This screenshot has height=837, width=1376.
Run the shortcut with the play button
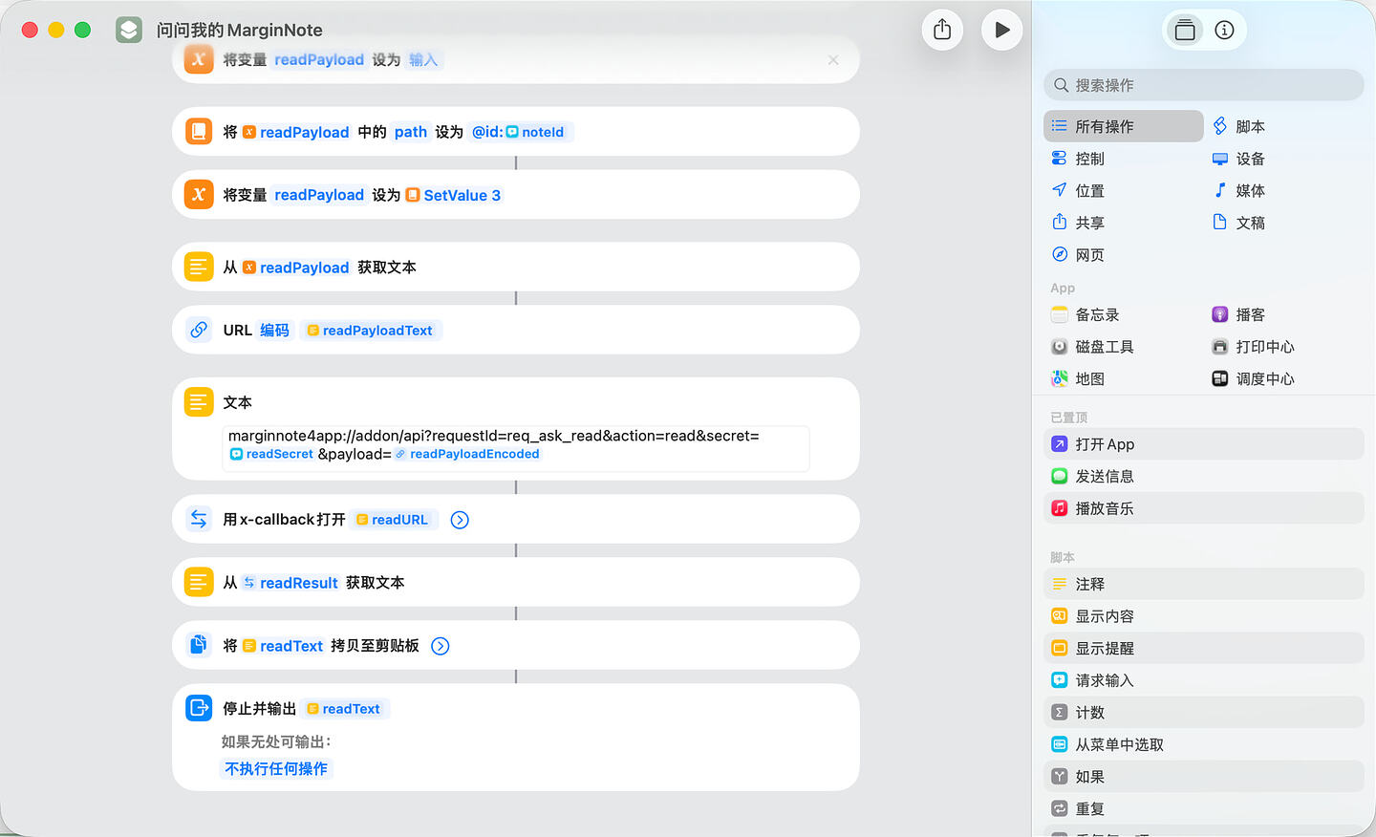pos(1001,30)
